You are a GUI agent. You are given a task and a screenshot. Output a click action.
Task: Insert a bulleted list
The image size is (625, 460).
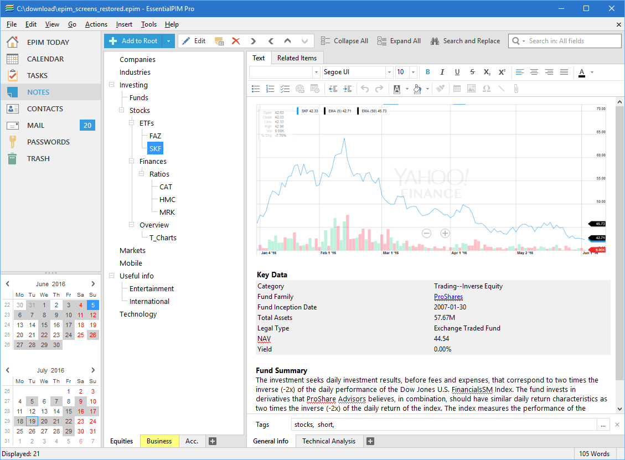pos(256,89)
